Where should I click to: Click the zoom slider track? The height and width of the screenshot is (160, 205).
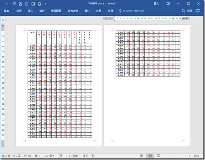click(177, 156)
